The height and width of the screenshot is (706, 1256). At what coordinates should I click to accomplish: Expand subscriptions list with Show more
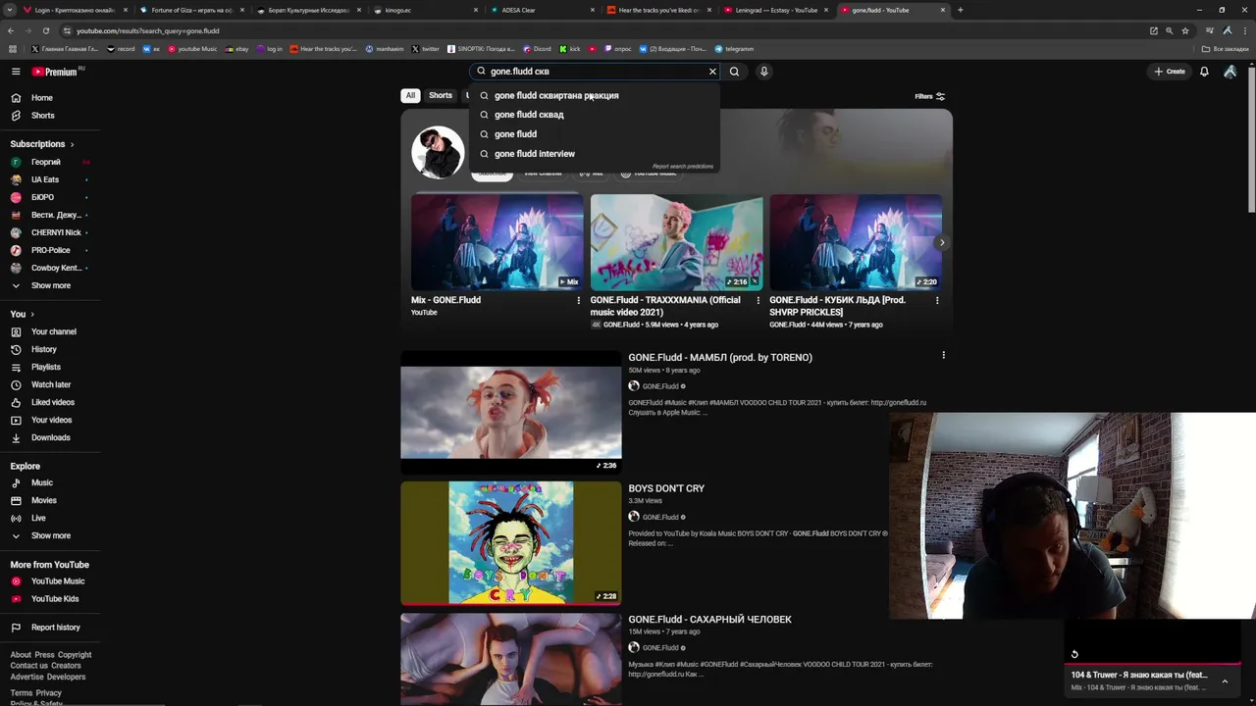pos(48,285)
